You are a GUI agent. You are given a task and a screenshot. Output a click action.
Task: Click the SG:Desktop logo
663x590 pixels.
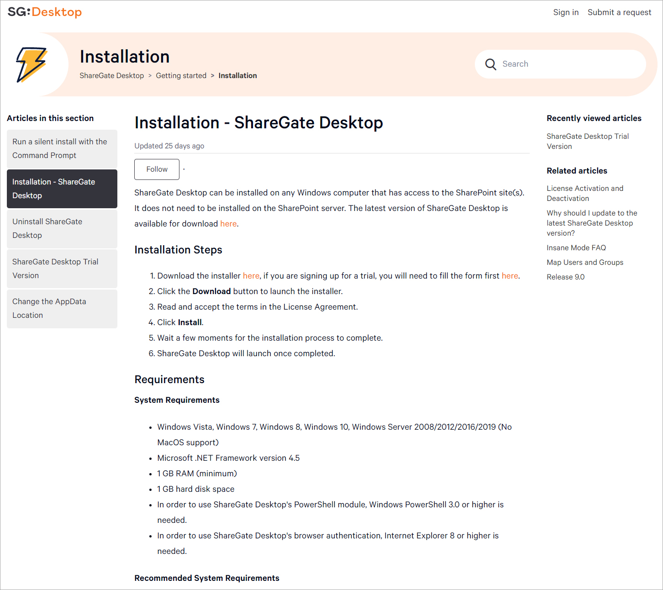(x=45, y=12)
